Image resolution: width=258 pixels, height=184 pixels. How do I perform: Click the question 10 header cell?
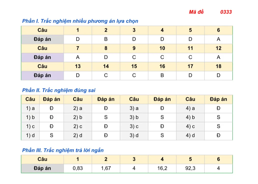(162, 48)
